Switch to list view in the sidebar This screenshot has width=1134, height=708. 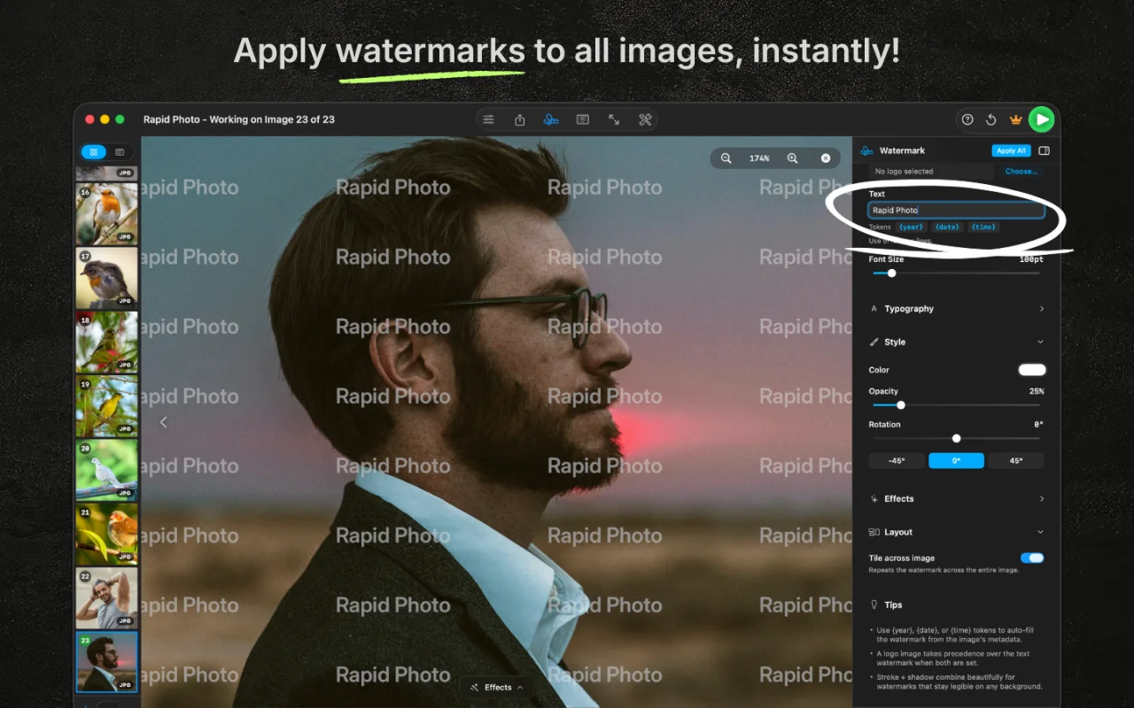point(120,152)
